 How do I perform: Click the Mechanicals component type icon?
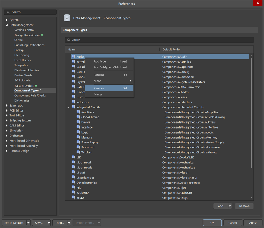pos(74,167)
